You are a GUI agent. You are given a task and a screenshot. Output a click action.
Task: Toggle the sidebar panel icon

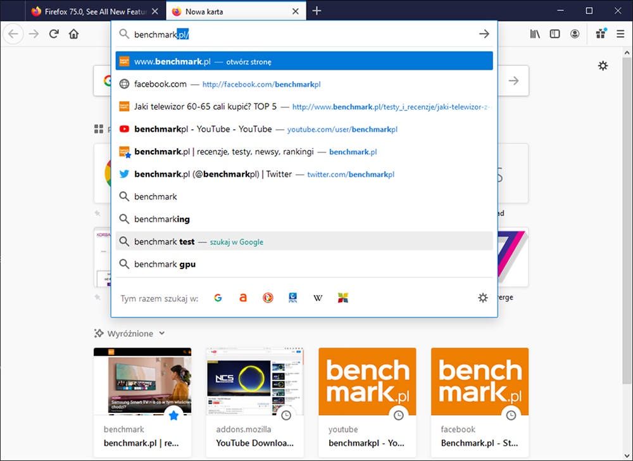[x=555, y=34]
